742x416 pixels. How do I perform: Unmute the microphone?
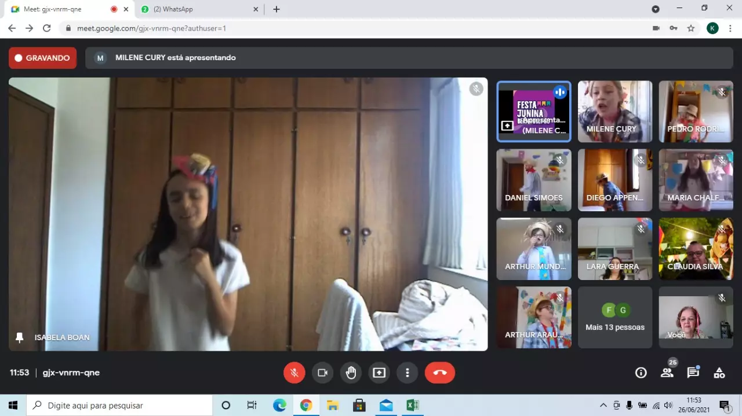294,373
